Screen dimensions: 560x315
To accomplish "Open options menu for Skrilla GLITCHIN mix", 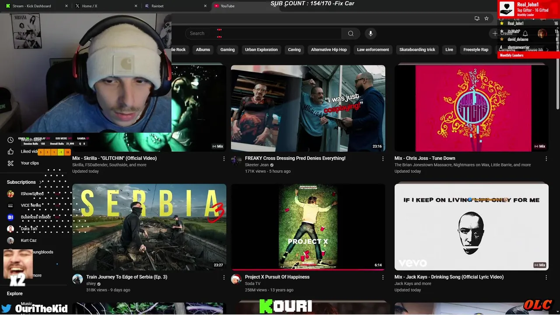I will click(224, 159).
